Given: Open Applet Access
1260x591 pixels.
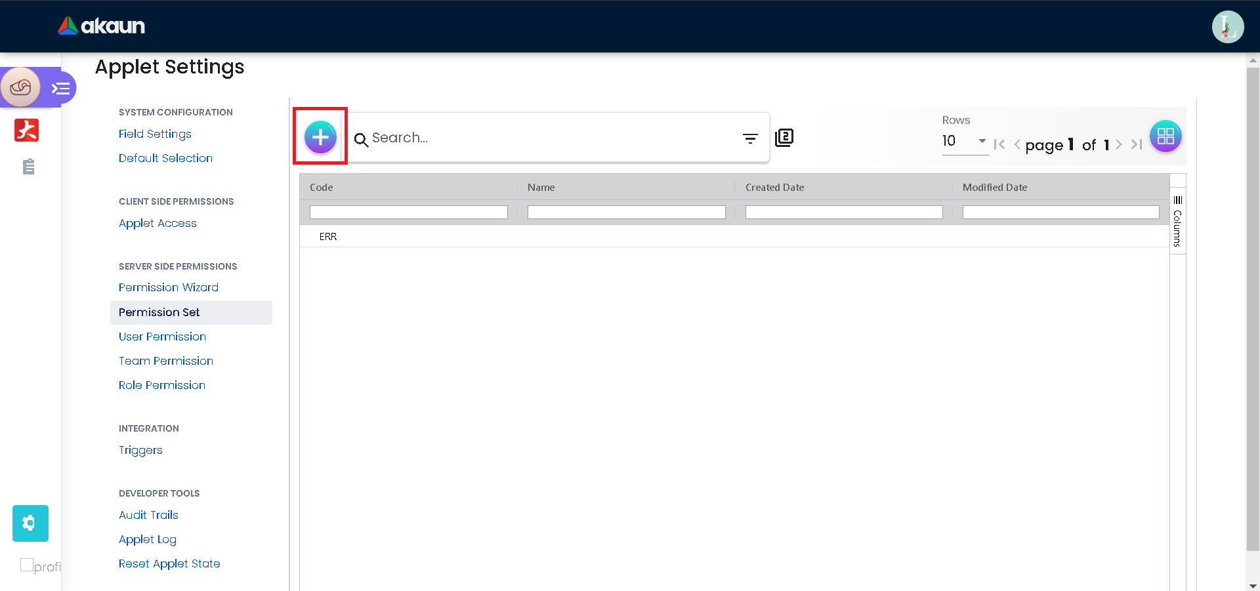Looking at the screenshot, I should pyautogui.click(x=157, y=223).
